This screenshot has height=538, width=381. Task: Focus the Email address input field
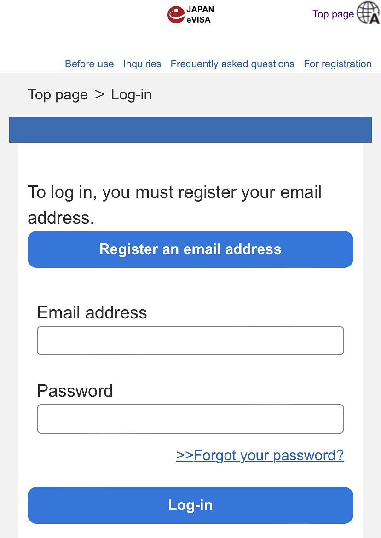click(190, 341)
